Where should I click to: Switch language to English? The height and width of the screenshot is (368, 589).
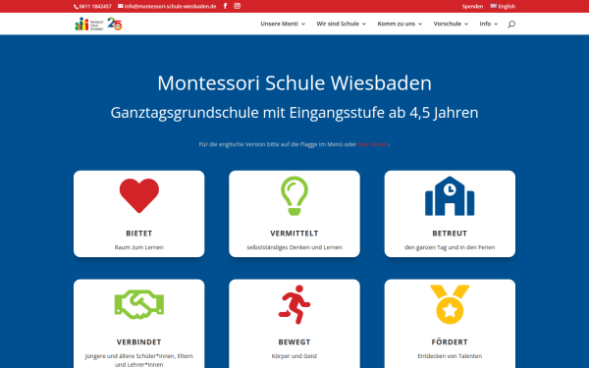[x=507, y=7]
